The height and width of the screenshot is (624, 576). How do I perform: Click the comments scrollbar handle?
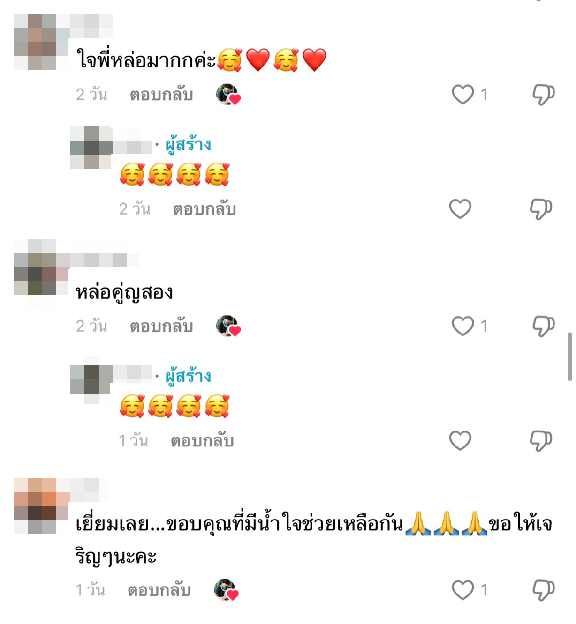click(x=570, y=357)
